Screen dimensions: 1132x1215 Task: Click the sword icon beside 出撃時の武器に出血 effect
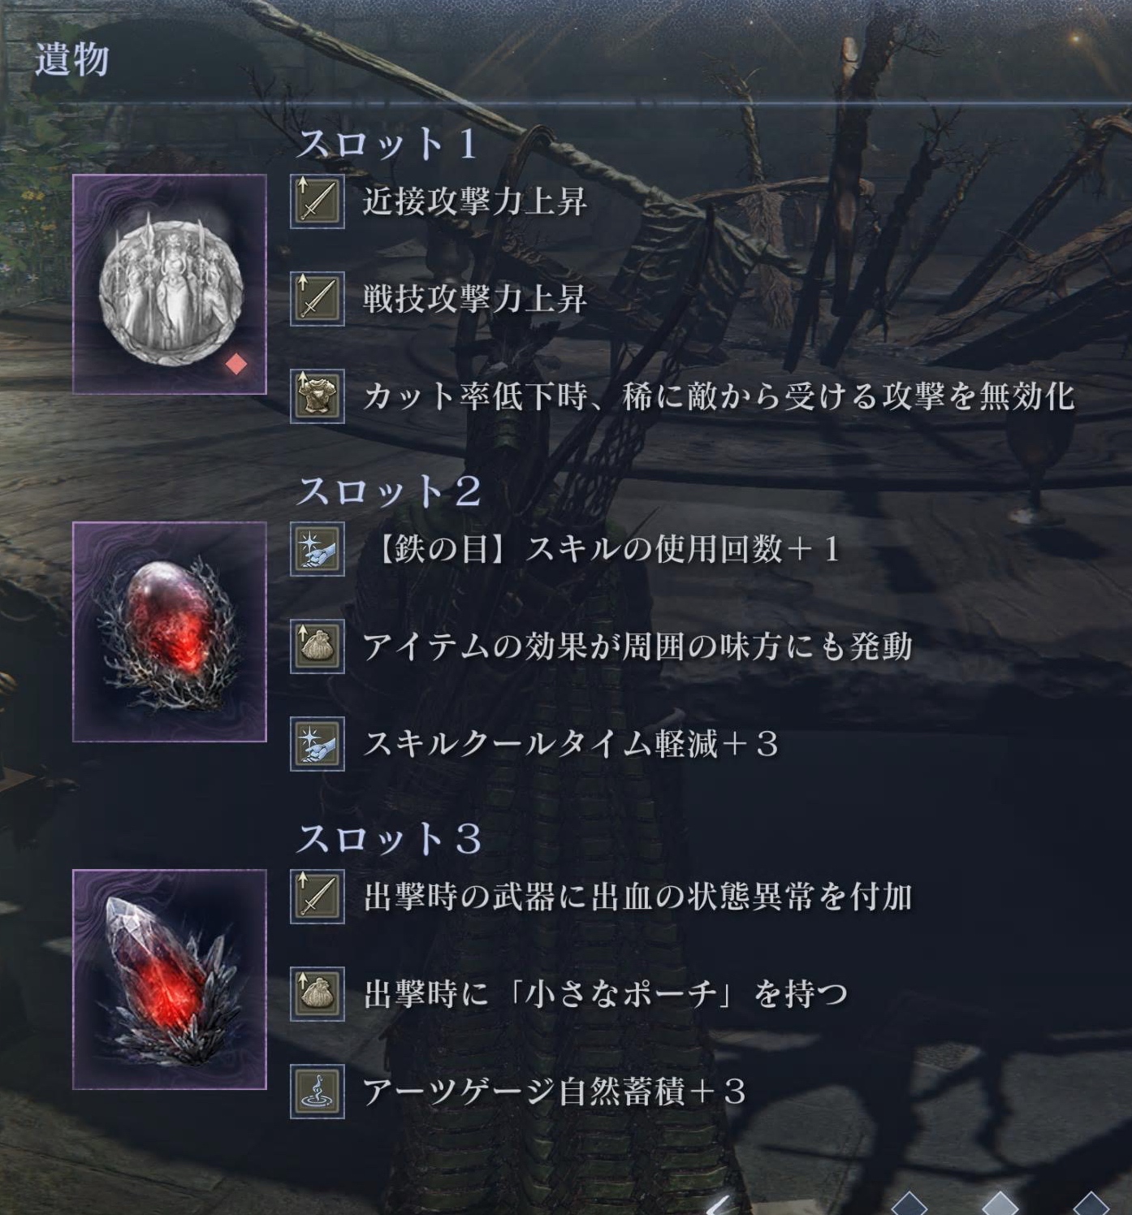(x=318, y=896)
